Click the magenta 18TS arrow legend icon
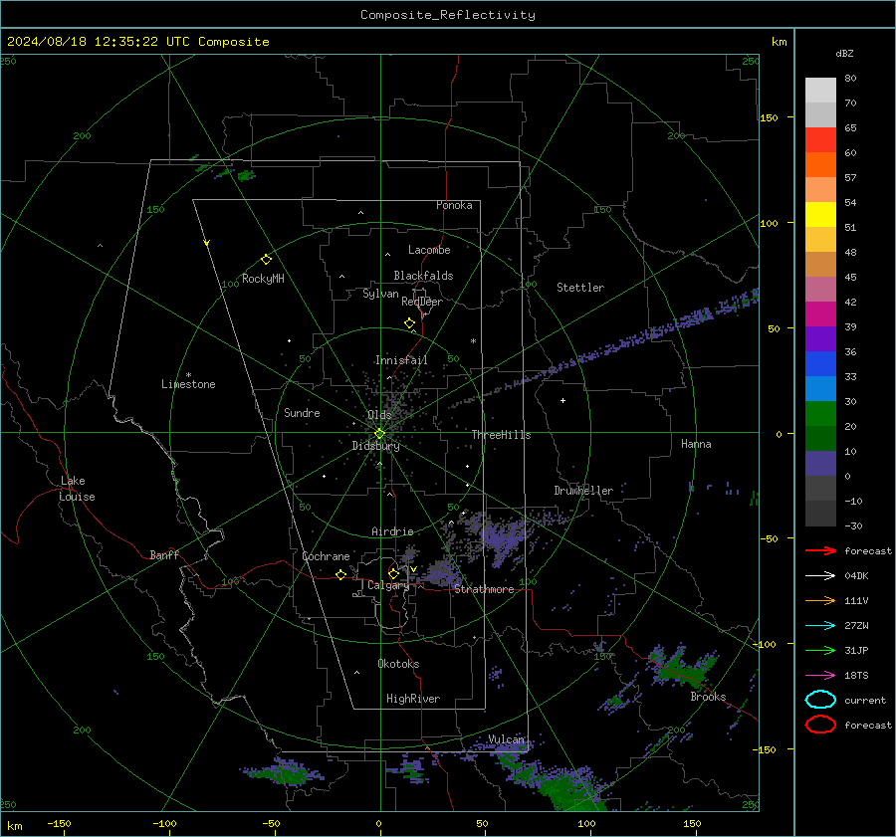896x837 pixels. [x=820, y=676]
